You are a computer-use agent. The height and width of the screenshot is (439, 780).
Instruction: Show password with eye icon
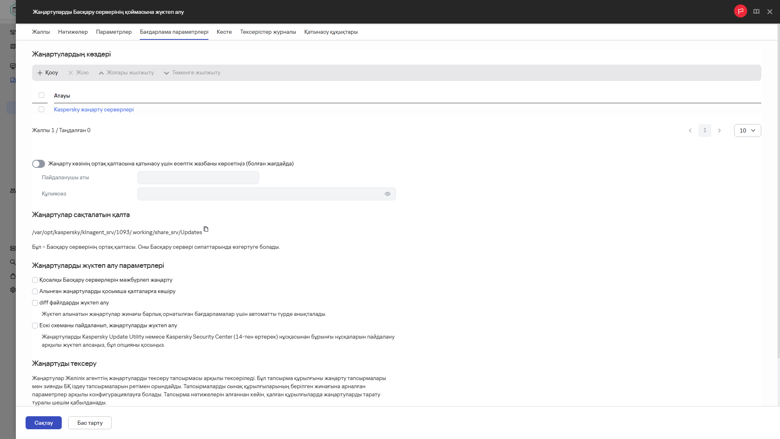pos(387,194)
